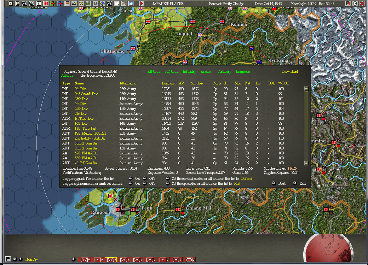
Task: Select the first infantry counter in bottom strip
Action: [x=84, y=260]
